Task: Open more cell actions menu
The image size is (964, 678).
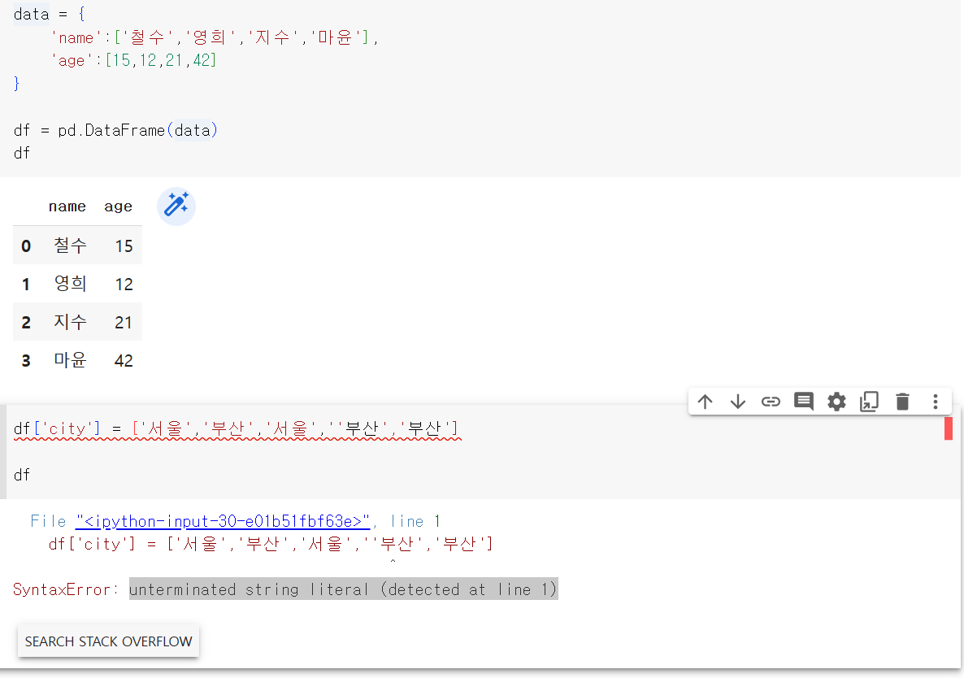Action: pyautogui.click(x=935, y=402)
